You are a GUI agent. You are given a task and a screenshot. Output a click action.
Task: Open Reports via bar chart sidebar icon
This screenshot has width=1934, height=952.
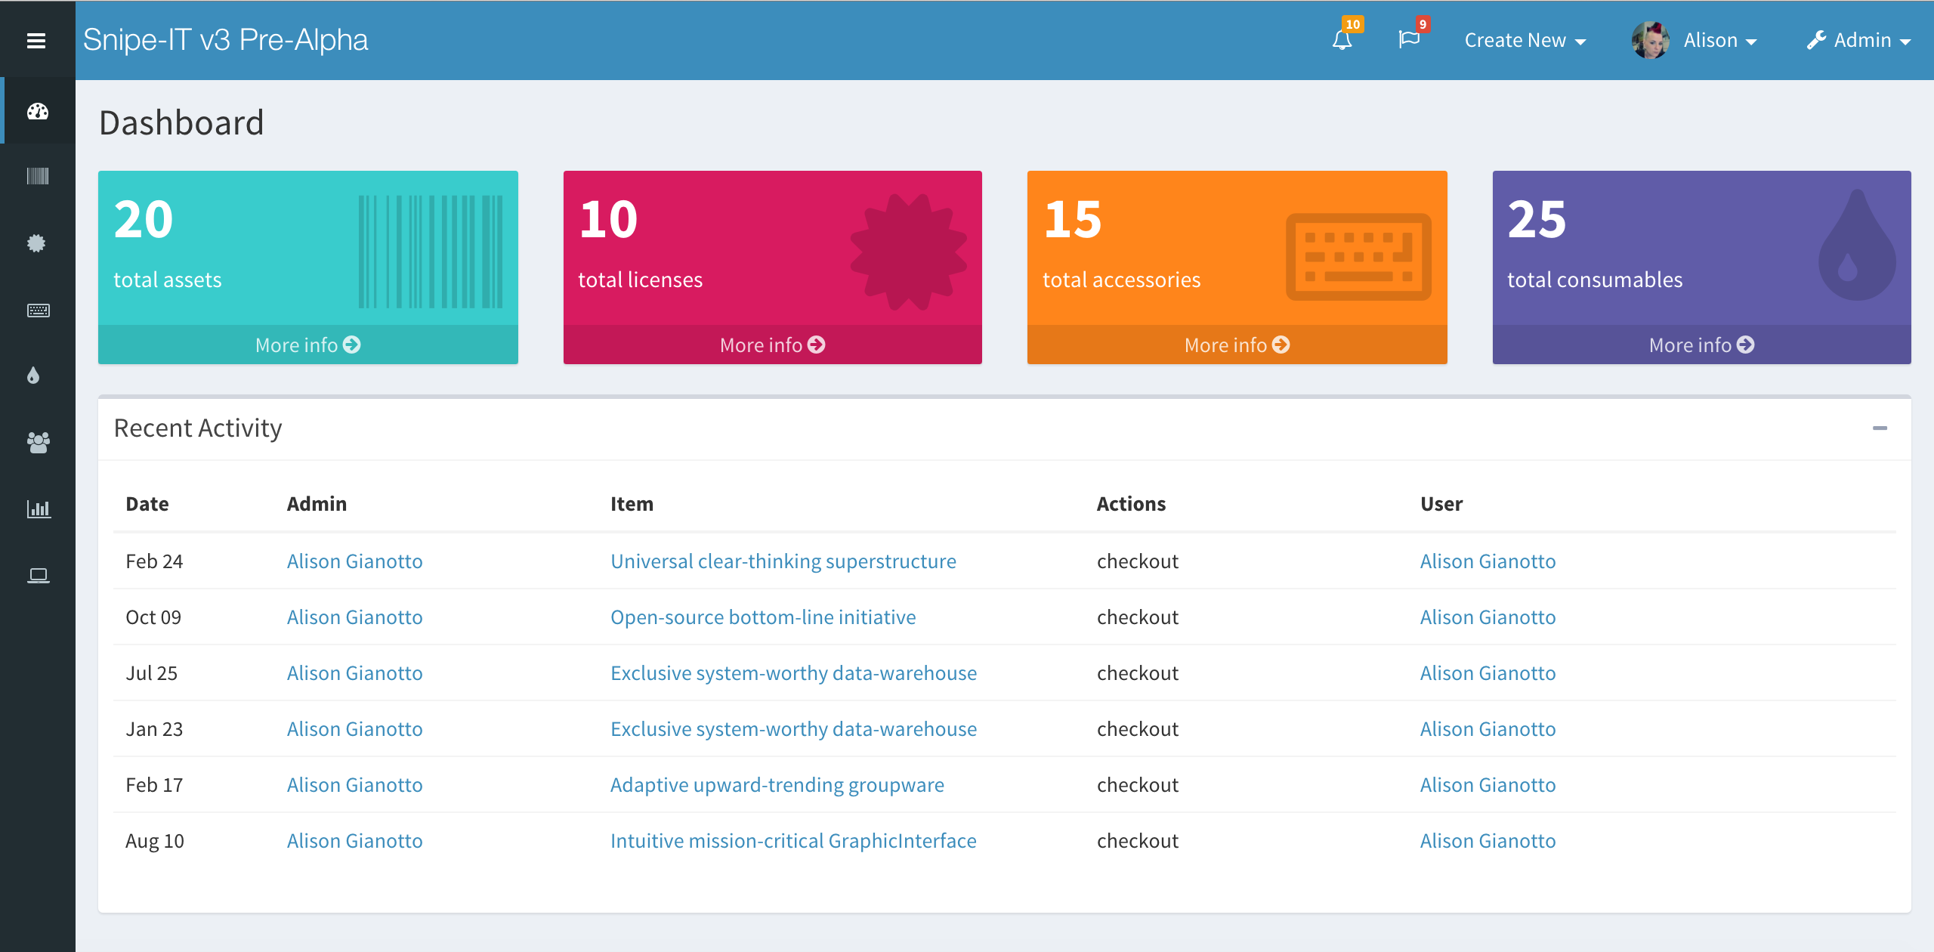point(39,508)
